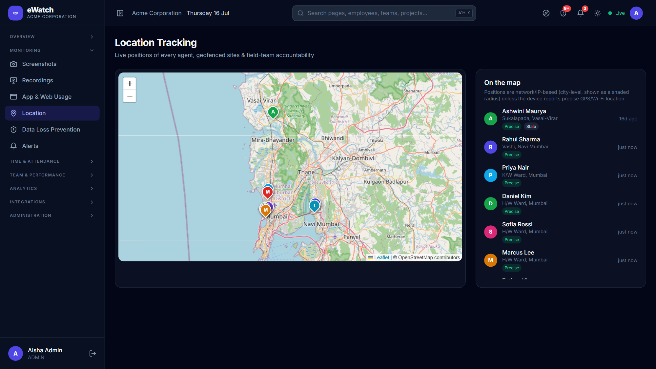Zoom in on the map
The image size is (656, 369).
click(x=130, y=84)
